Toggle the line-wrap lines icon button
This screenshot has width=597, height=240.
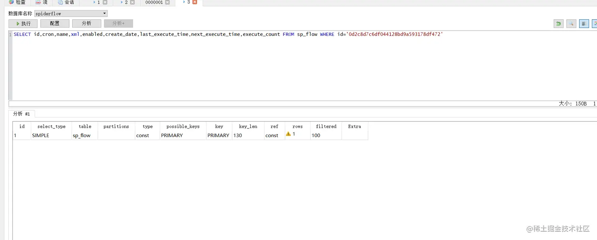584,24
